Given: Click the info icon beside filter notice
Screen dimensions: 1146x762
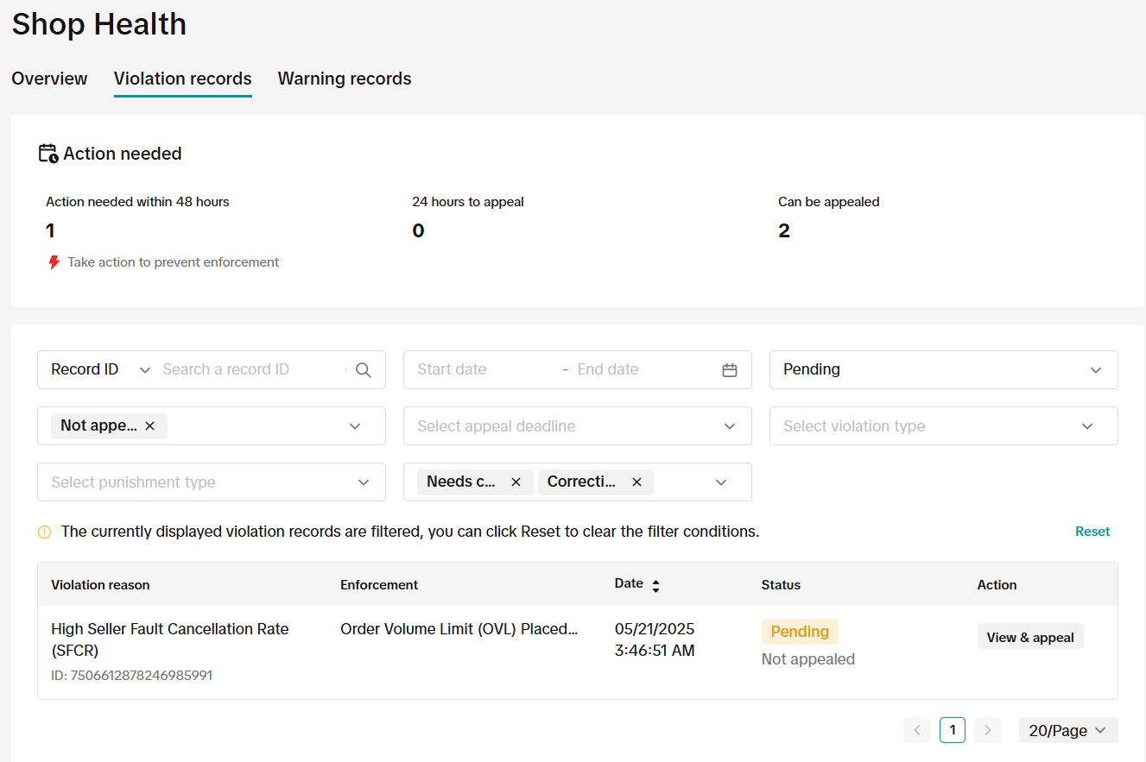Looking at the screenshot, I should pos(45,532).
